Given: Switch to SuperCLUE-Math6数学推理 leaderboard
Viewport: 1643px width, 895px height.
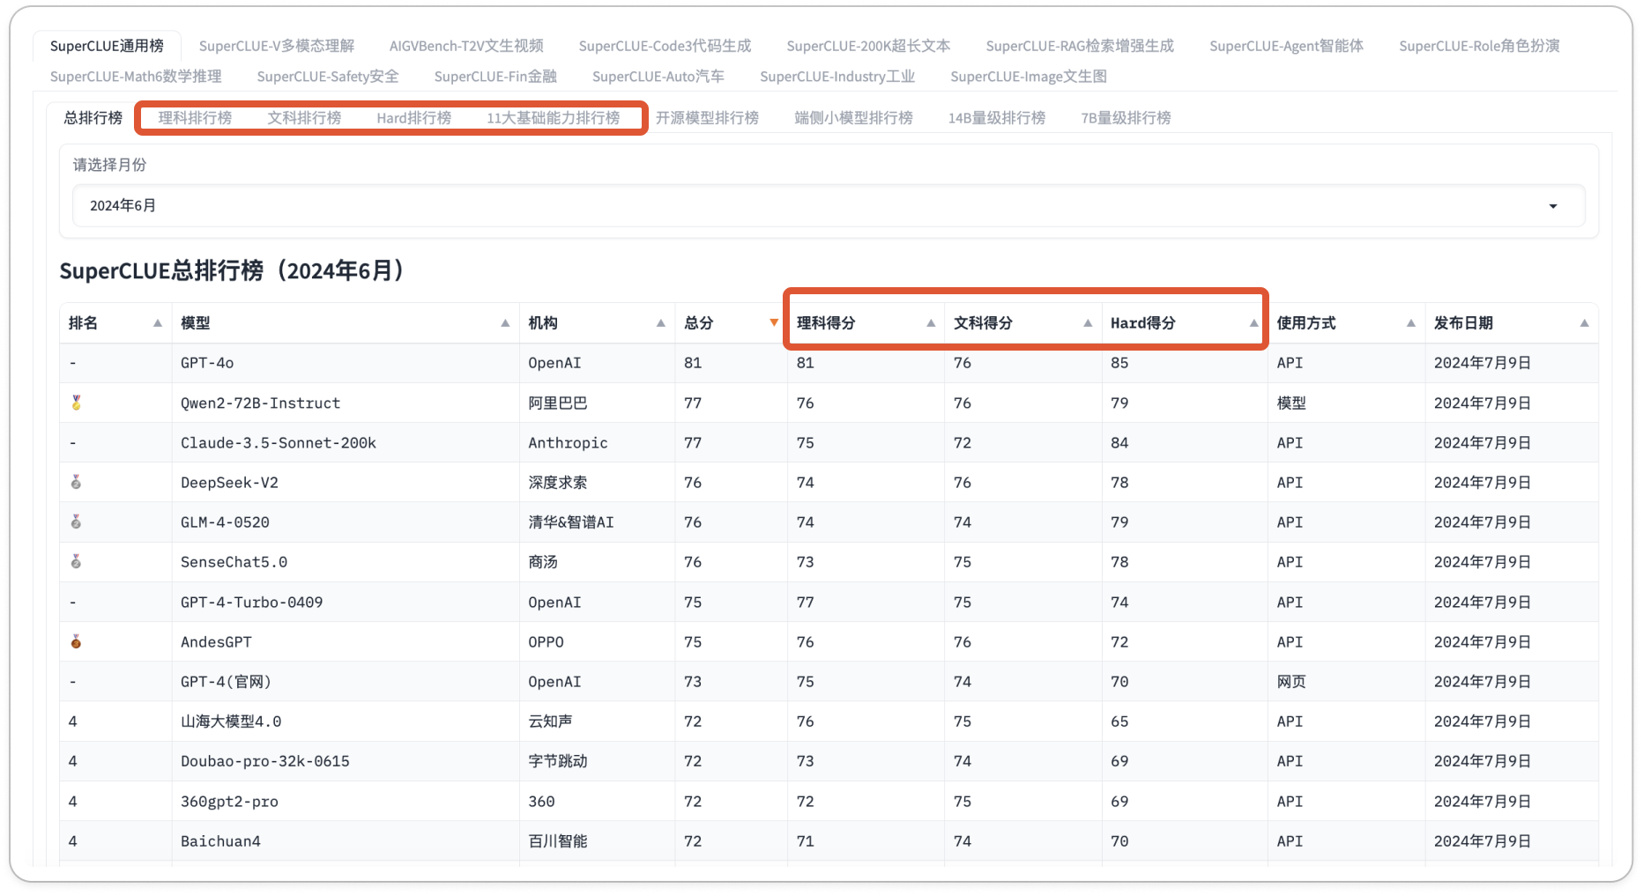Looking at the screenshot, I should pos(137,77).
